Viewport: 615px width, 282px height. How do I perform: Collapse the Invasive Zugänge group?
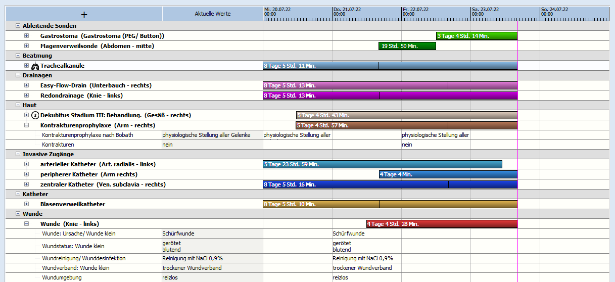[x=18, y=154]
